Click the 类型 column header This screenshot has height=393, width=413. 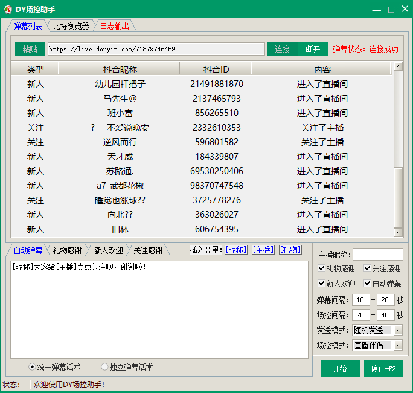pyautogui.click(x=35, y=70)
